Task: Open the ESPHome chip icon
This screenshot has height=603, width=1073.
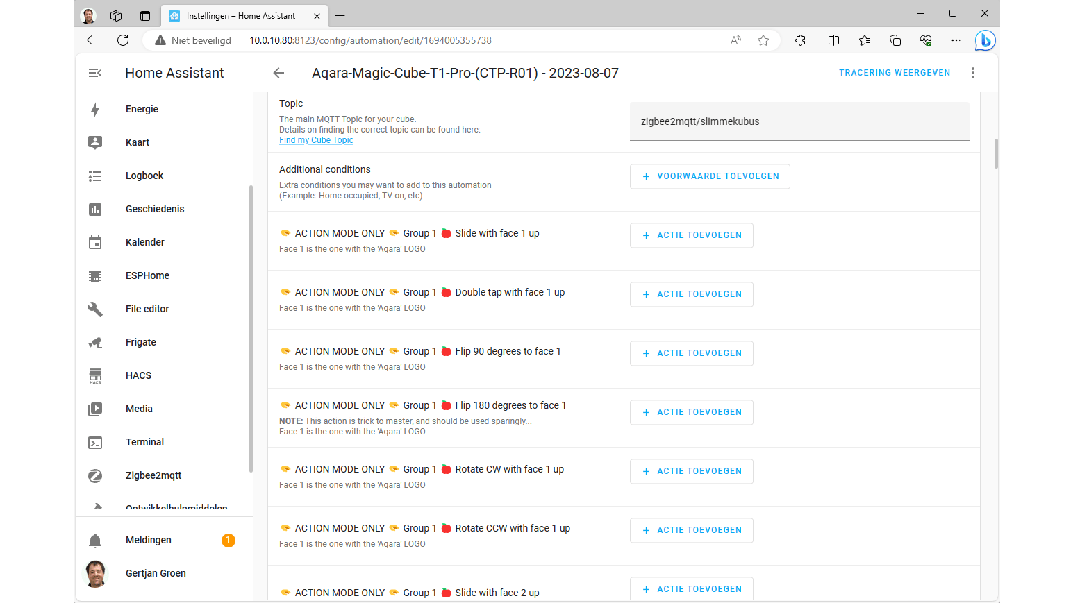Action: click(95, 275)
